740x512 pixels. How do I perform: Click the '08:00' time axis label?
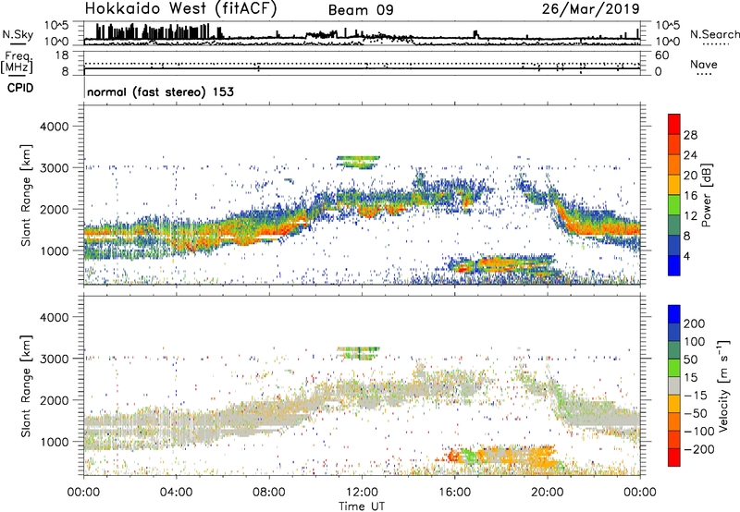(x=269, y=493)
